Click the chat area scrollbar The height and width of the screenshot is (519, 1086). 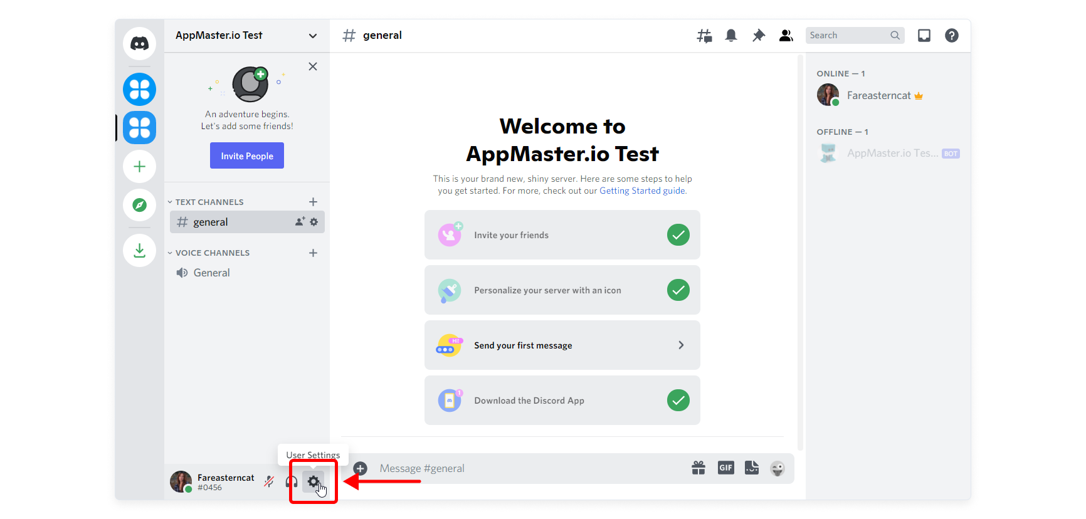800,253
